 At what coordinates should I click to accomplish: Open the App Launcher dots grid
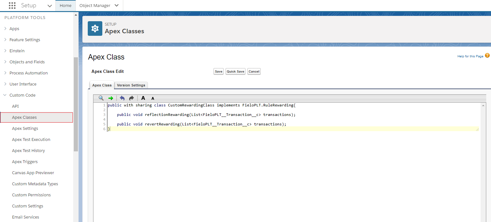coord(12,5)
